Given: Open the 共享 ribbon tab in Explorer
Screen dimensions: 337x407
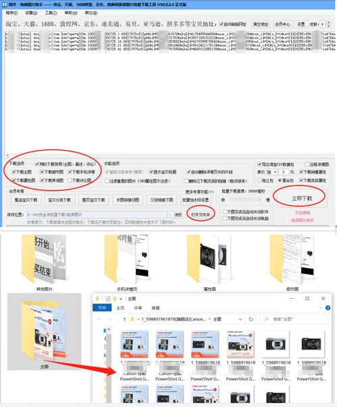Looking at the screenshot, I should click(138, 308).
